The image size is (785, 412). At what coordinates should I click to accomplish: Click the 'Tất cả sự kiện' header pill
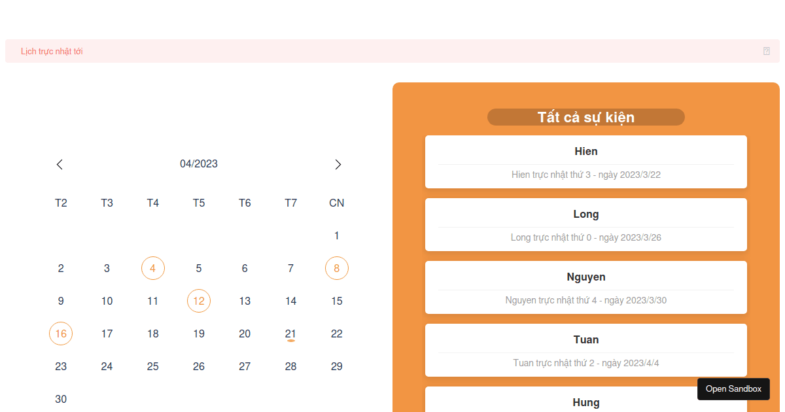[585, 117]
